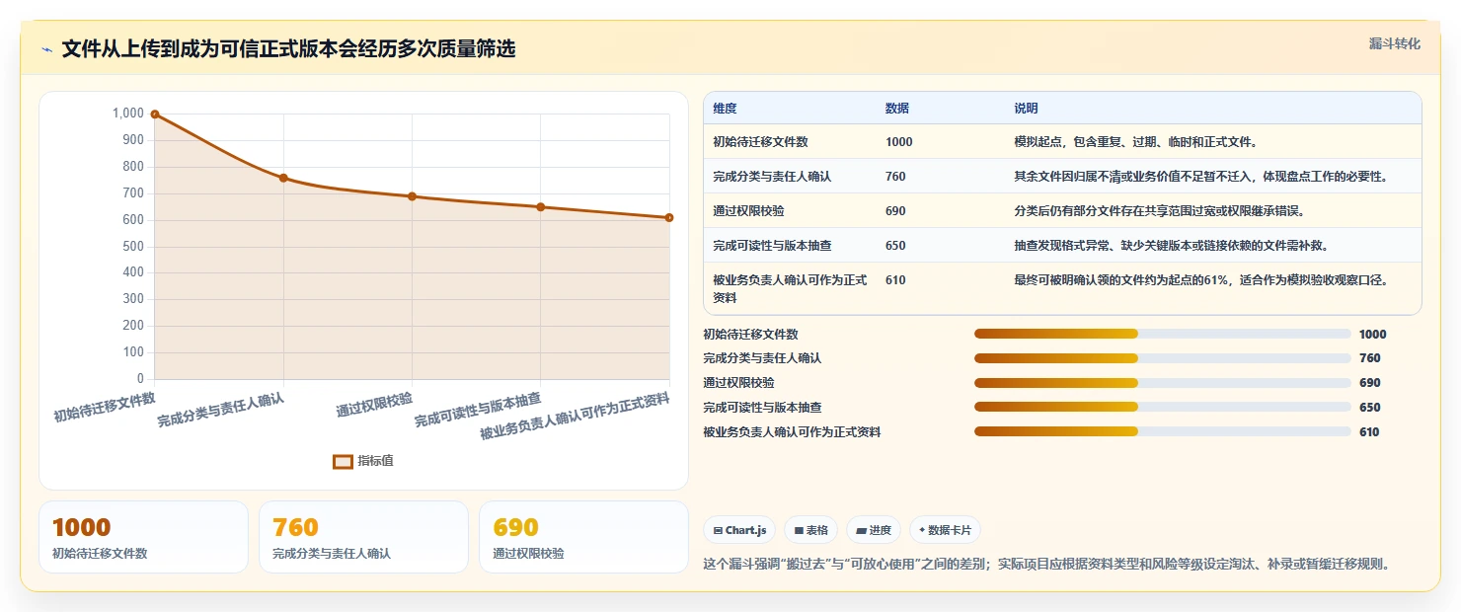Click the description starting 分类后仍有部分文件
Image resolution: width=1461 pixels, height=612 pixels.
click(1159, 211)
